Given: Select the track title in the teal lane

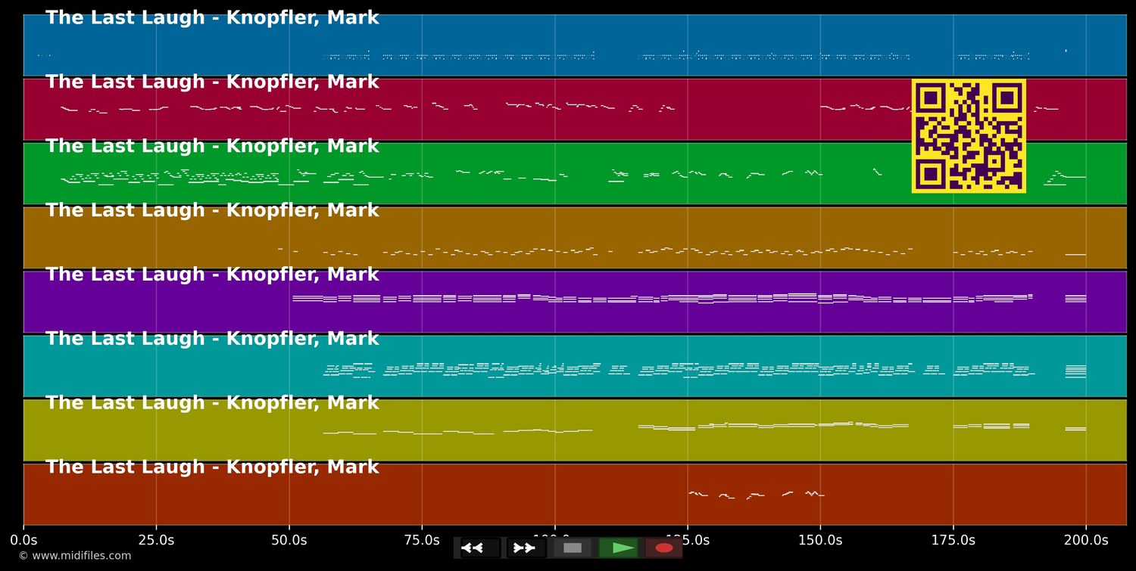Looking at the screenshot, I should click(212, 339).
